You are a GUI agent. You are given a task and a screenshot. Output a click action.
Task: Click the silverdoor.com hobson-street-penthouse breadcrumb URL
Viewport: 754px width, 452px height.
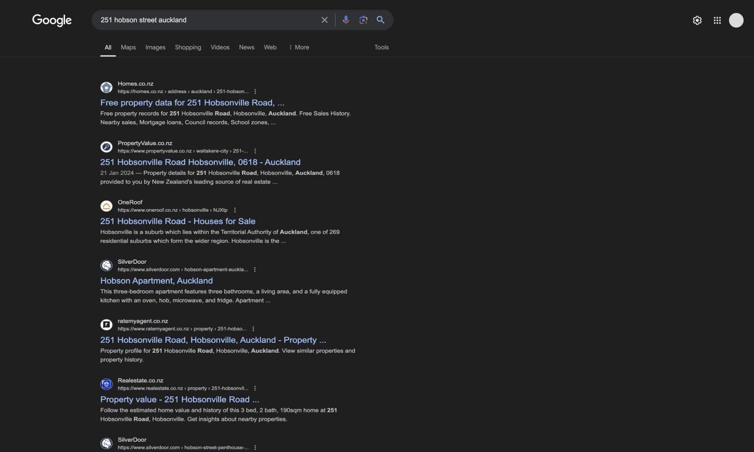(x=183, y=447)
